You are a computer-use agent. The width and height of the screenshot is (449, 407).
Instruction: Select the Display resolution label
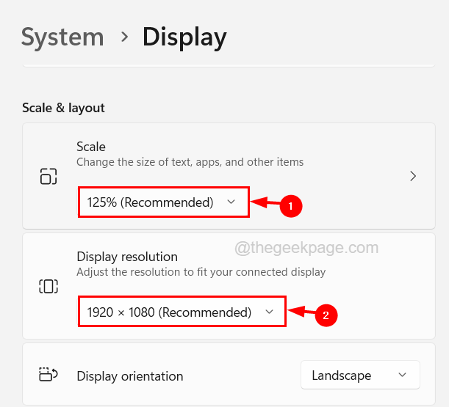coord(127,257)
